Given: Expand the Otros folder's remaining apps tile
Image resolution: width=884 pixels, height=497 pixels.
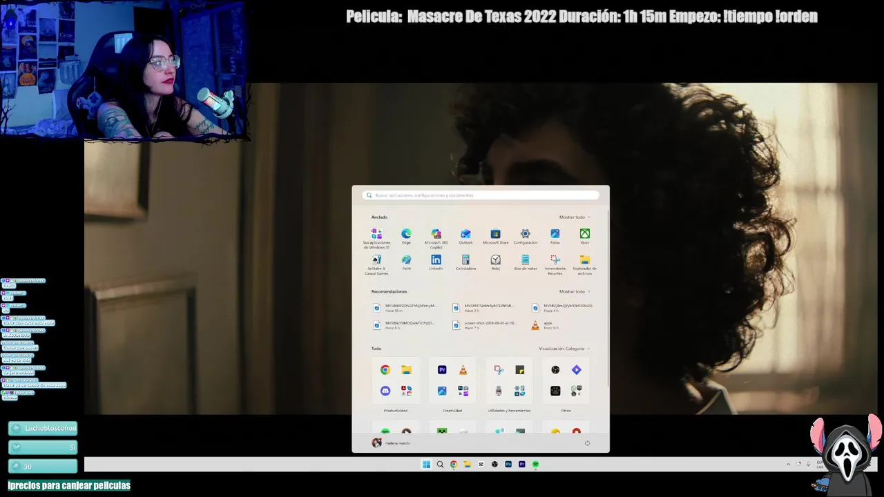Looking at the screenshot, I should (577, 391).
